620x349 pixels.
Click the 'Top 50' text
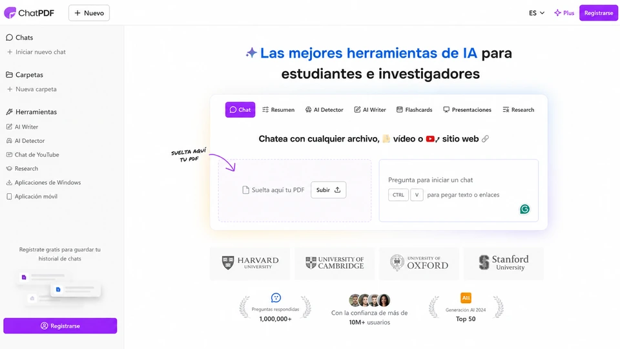point(466,319)
